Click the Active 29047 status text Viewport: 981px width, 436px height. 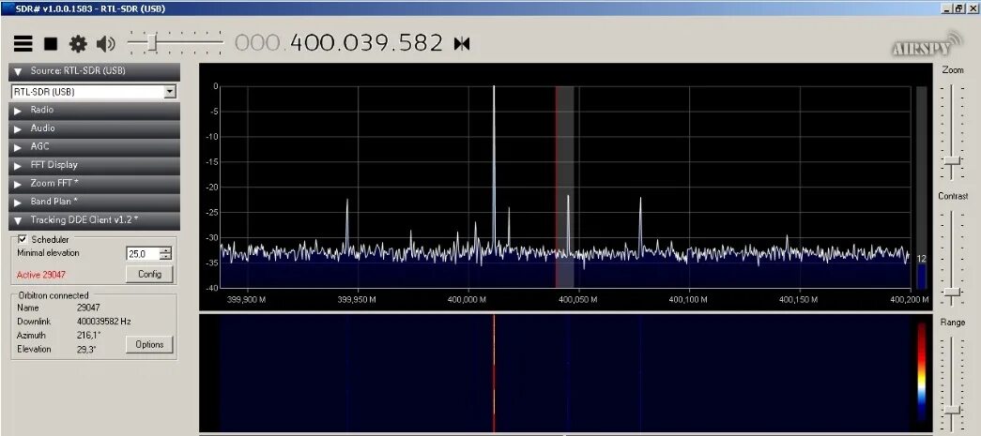coord(41,275)
